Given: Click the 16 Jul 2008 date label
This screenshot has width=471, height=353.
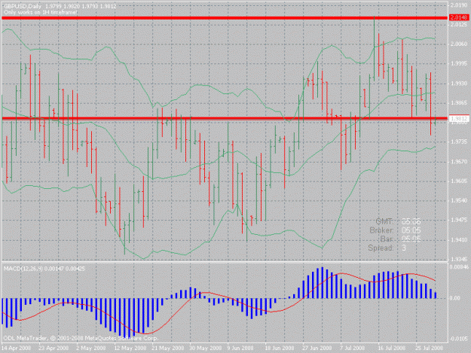Looking at the screenshot, I should point(391,348).
